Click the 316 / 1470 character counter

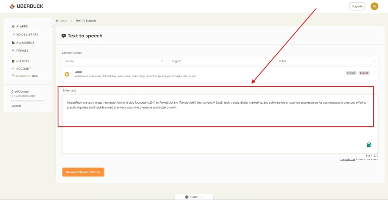(x=372, y=156)
